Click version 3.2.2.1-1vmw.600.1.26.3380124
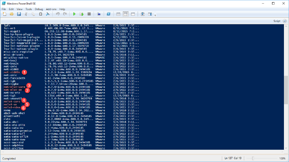 pyautogui.click(x=68, y=72)
